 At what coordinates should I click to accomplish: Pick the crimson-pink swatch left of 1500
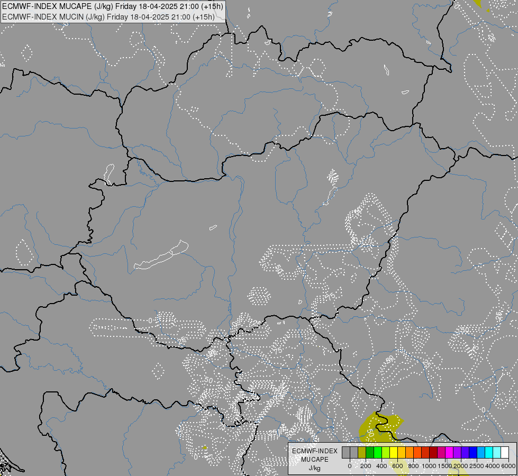point(442,452)
